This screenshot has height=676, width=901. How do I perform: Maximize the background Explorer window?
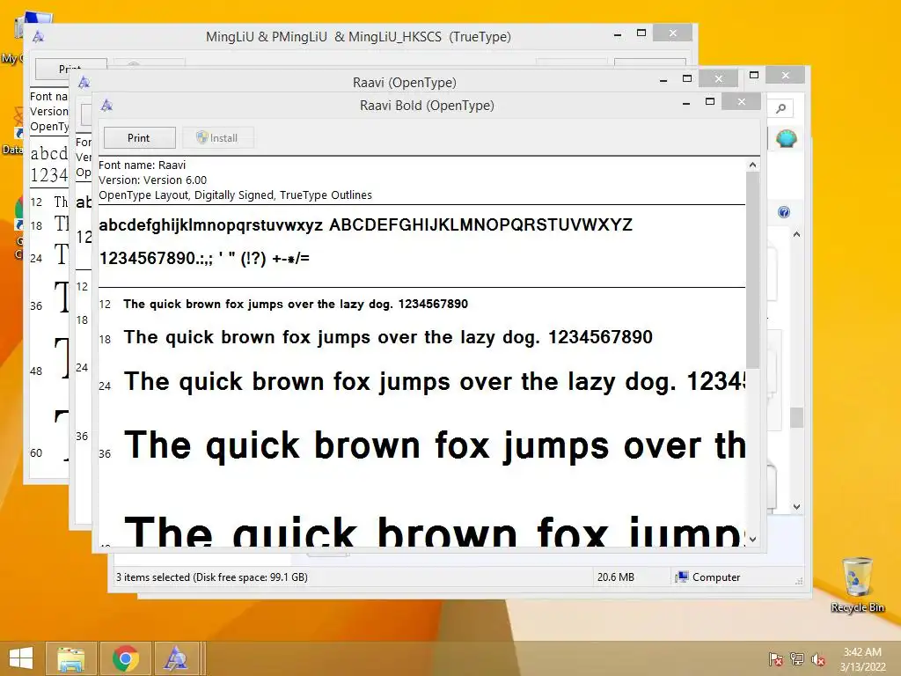pyautogui.click(x=754, y=76)
